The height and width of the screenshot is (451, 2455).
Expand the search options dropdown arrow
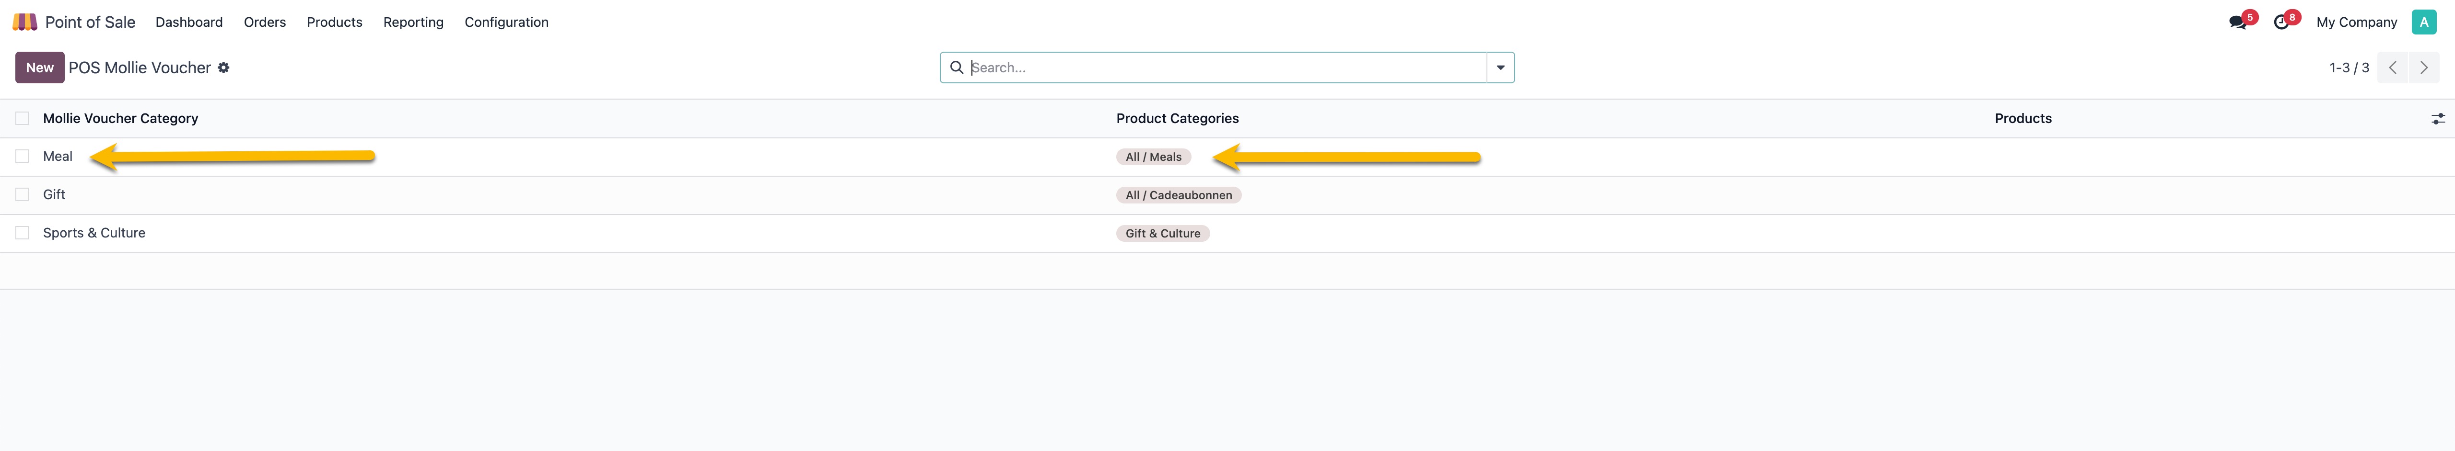click(x=1500, y=68)
